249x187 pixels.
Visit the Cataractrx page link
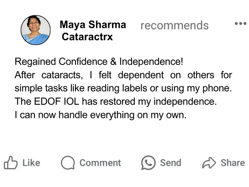click(x=87, y=37)
